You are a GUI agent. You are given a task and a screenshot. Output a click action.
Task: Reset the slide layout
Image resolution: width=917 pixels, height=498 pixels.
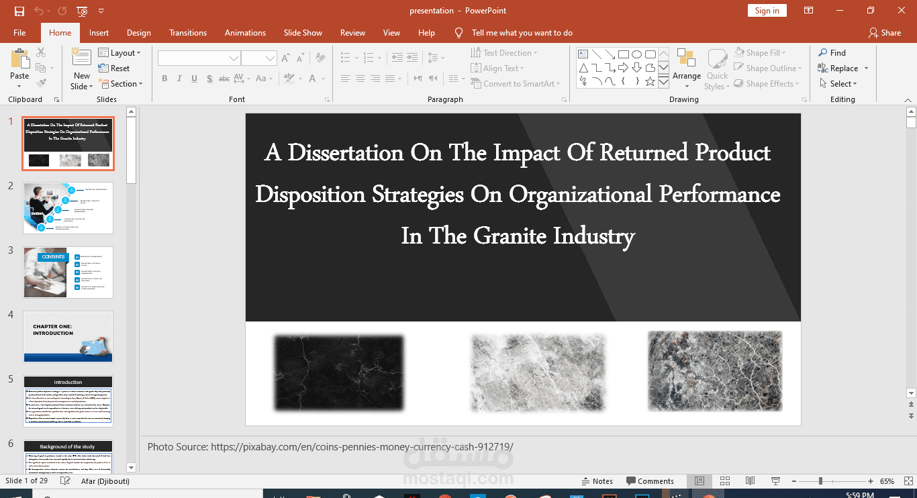click(114, 68)
